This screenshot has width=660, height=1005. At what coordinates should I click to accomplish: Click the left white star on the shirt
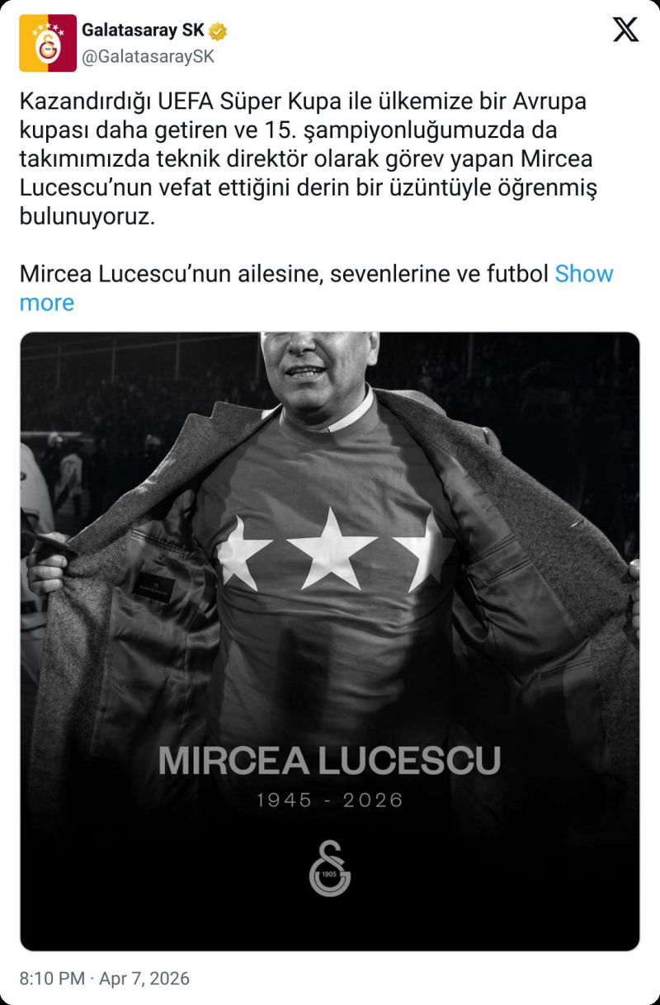(x=245, y=551)
